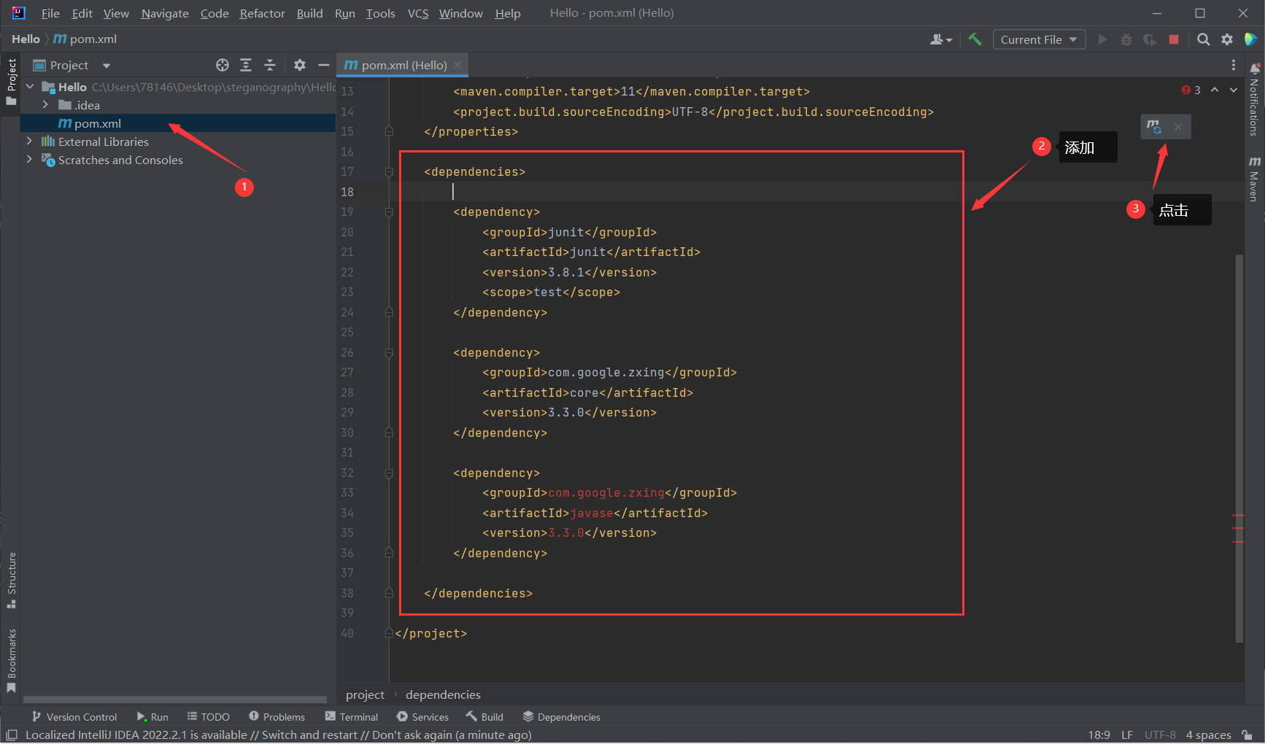Viewport: 1265px width, 744px height.
Task: Click Hello in the navigation bar breadcrumb
Action: pos(26,39)
